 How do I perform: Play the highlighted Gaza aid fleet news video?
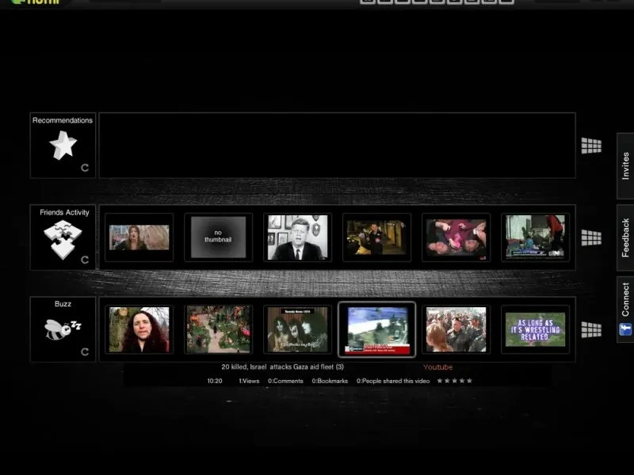(377, 329)
